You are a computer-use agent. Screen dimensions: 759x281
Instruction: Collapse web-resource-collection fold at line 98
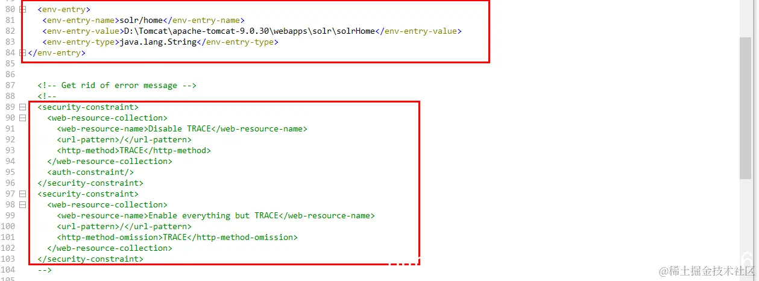coord(23,205)
